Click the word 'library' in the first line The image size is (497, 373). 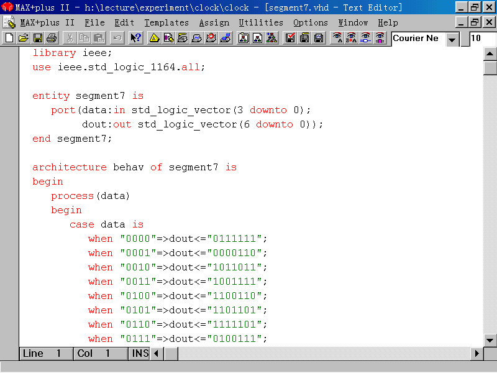pos(54,53)
